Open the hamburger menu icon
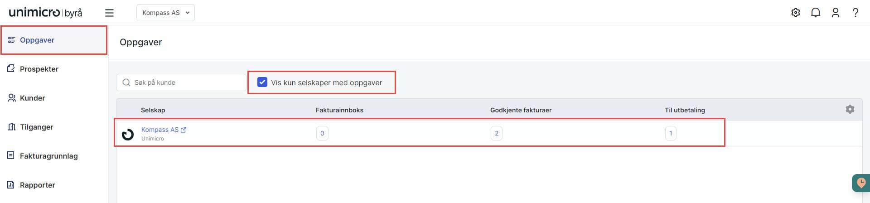Screen dimensions: 870x203 tap(109, 13)
